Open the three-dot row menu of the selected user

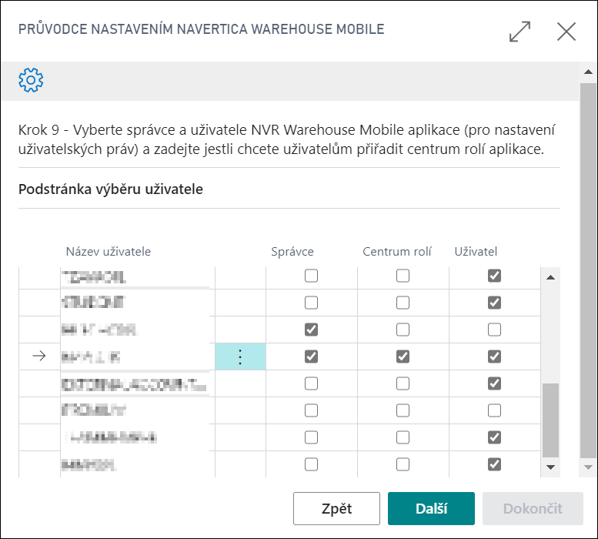(240, 357)
